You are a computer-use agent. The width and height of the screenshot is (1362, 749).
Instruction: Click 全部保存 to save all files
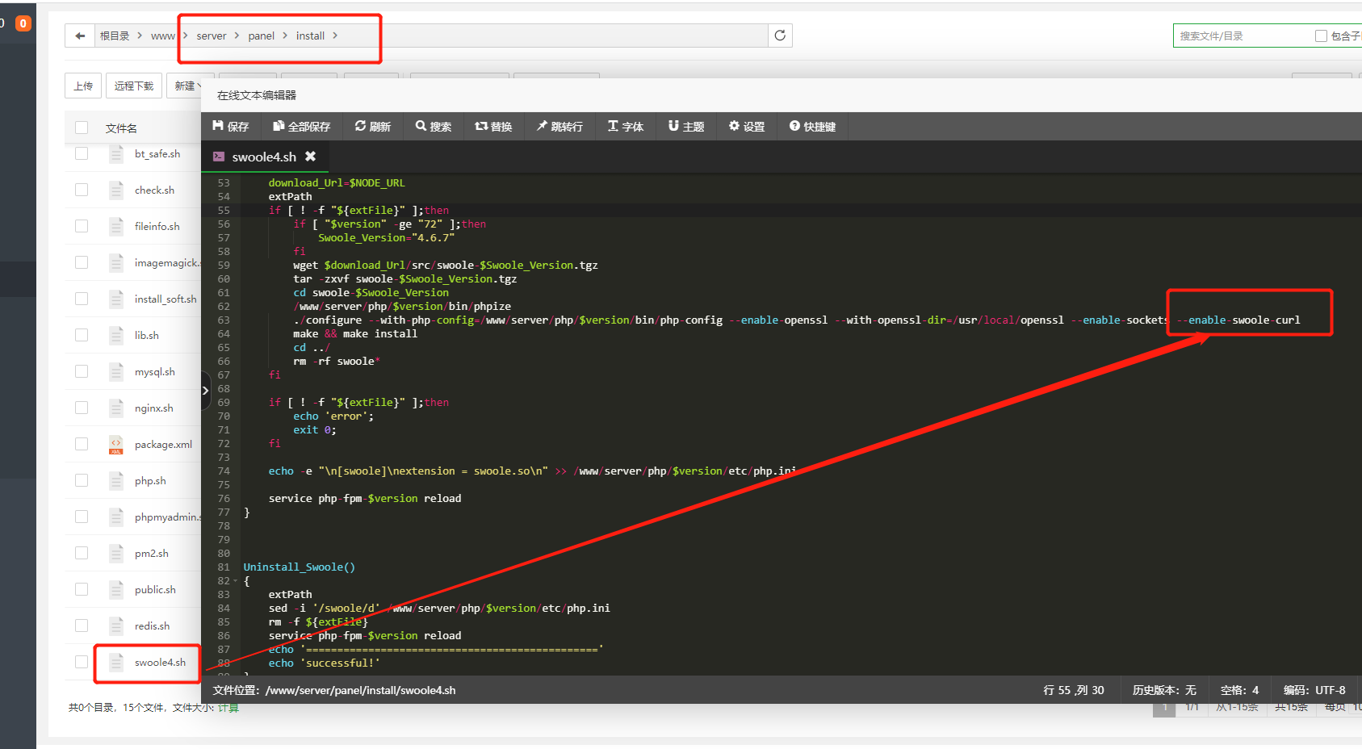(x=302, y=126)
